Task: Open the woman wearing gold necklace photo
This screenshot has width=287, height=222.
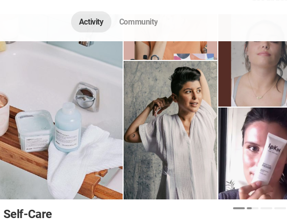Action: tap(253, 74)
